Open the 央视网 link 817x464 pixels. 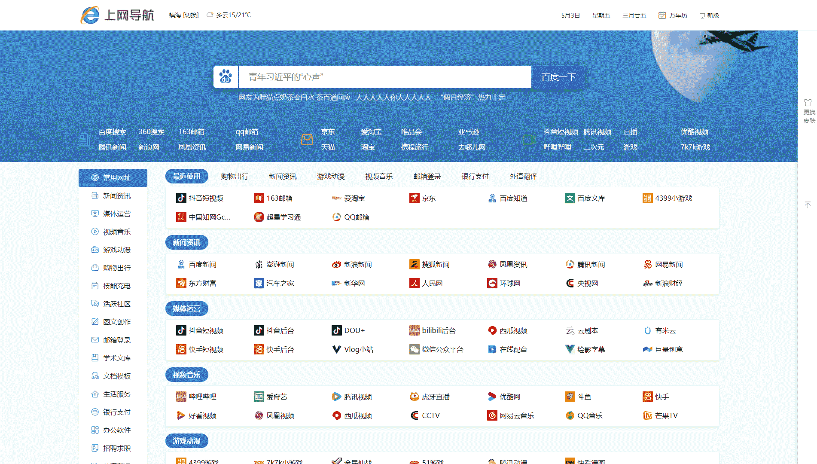582,283
